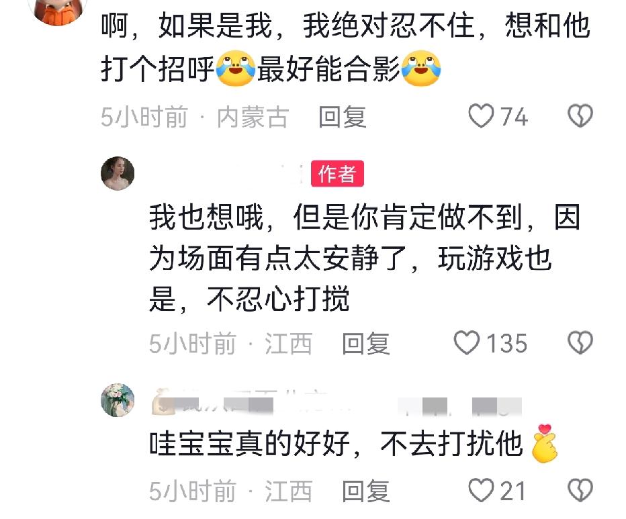The width and height of the screenshot is (626, 519).
Task: Open the author's profile avatar
Action: coord(118,173)
